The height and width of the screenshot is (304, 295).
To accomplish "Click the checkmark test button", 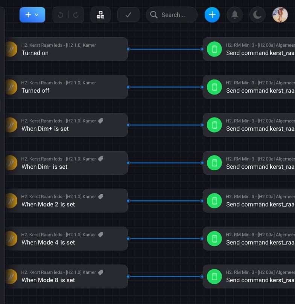I will tap(128, 15).
